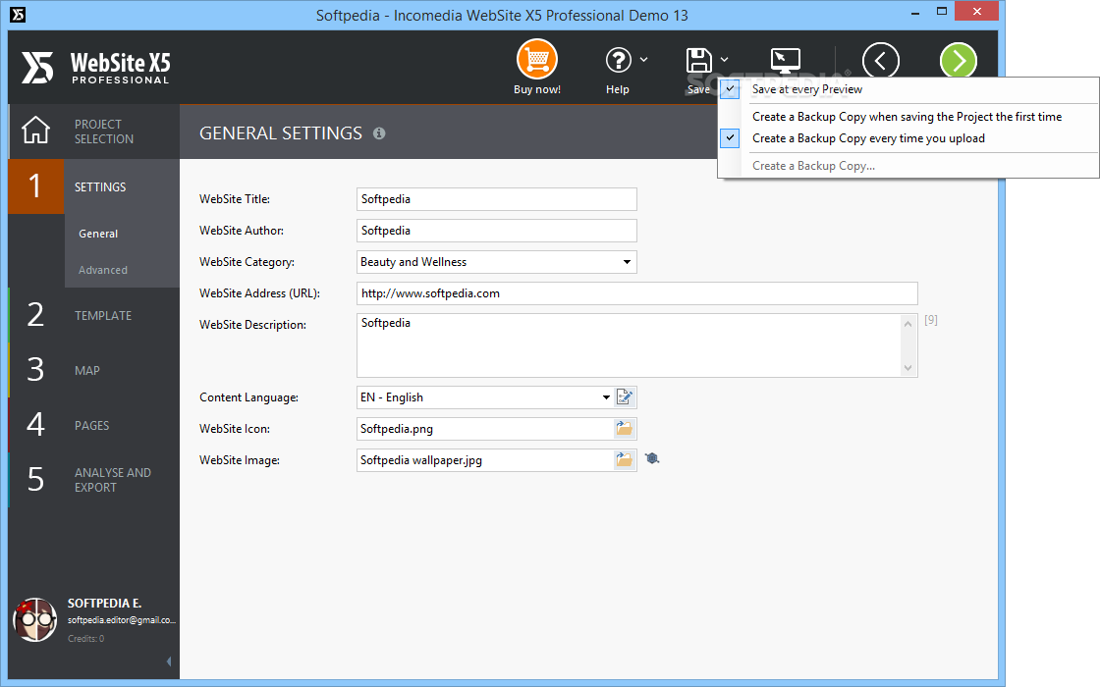Select the Advanced settings sub-item
This screenshot has width=1100, height=687.
click(103, 270)
